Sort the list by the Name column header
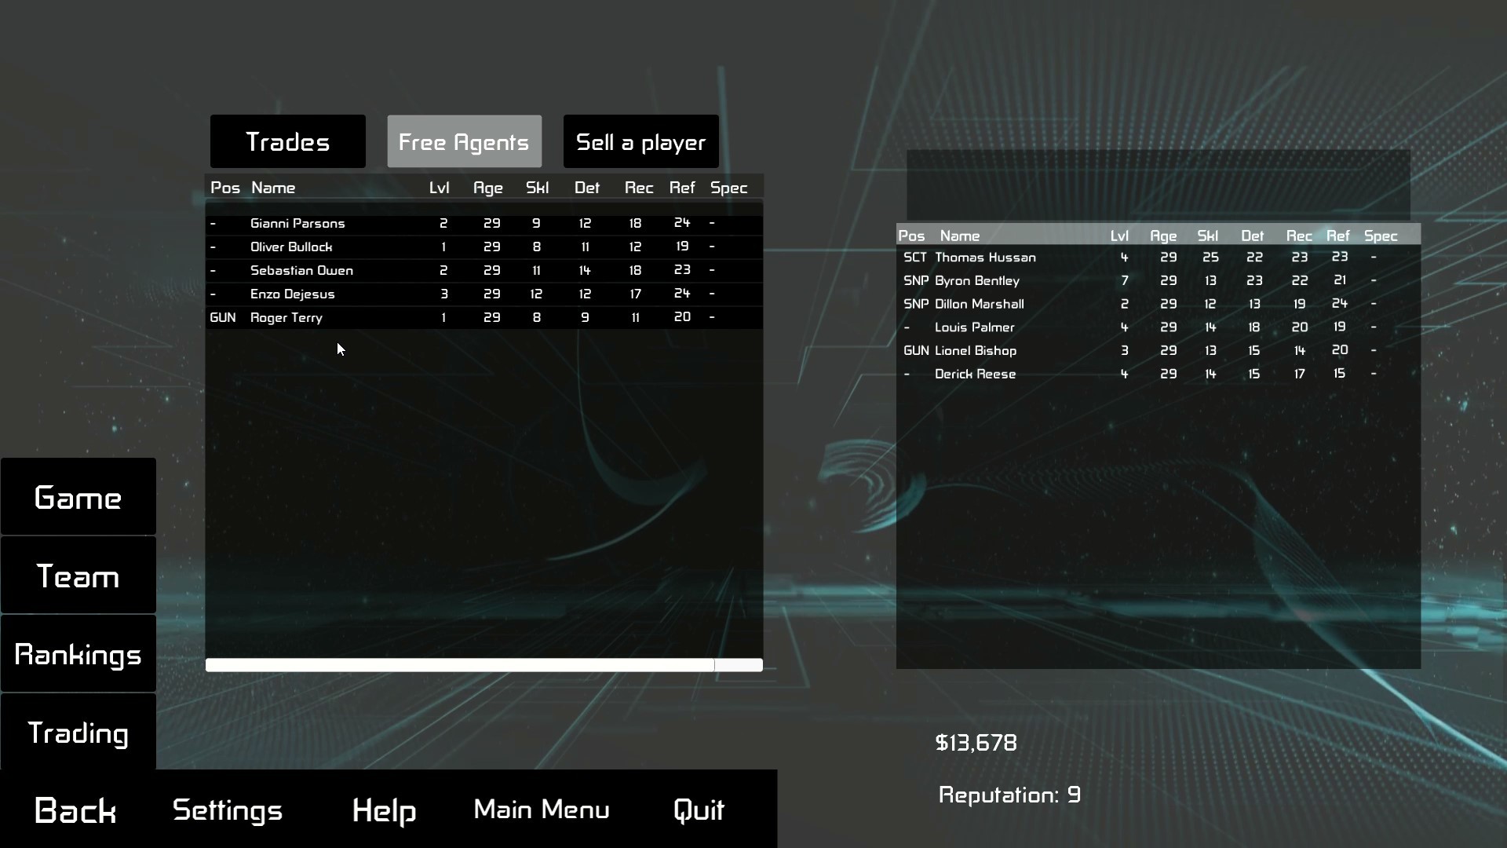 (x=273, y=187)
